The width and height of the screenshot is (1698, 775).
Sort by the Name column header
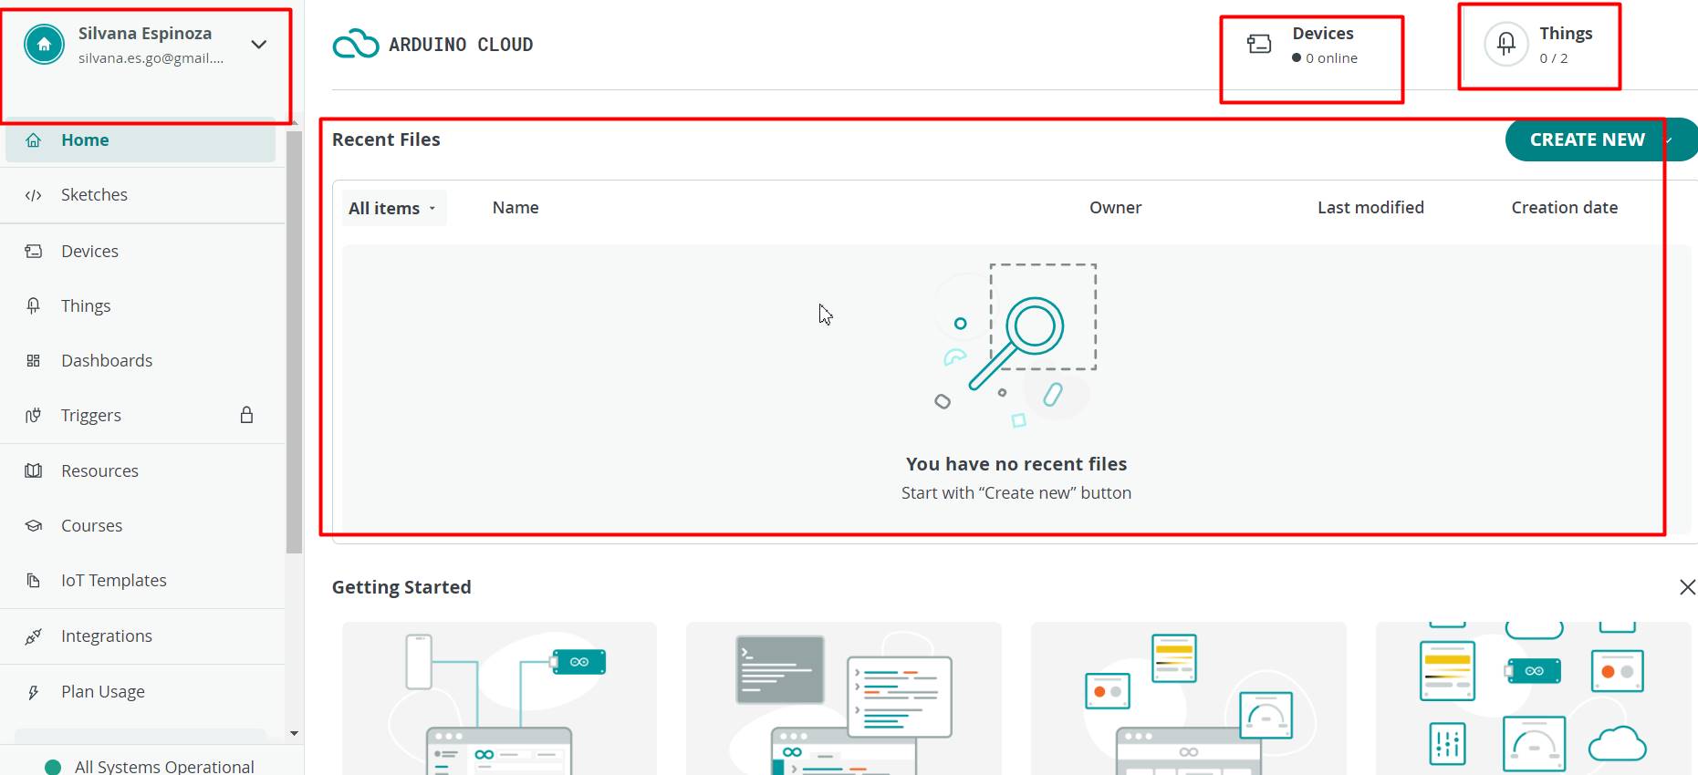pos(516,208)
